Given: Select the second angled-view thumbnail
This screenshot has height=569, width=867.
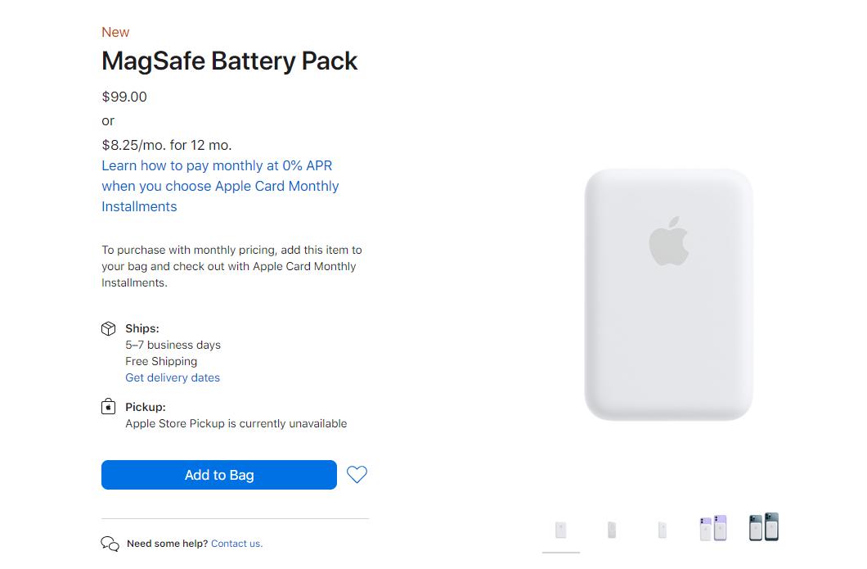Looking at the screenshot, I should [x=612, y=530].
